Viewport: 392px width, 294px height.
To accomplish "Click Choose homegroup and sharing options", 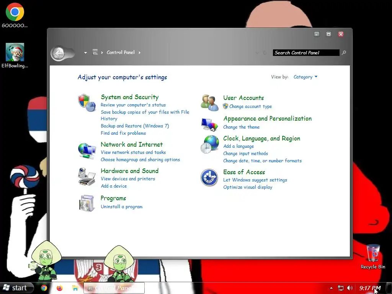I will pos(140,160).
